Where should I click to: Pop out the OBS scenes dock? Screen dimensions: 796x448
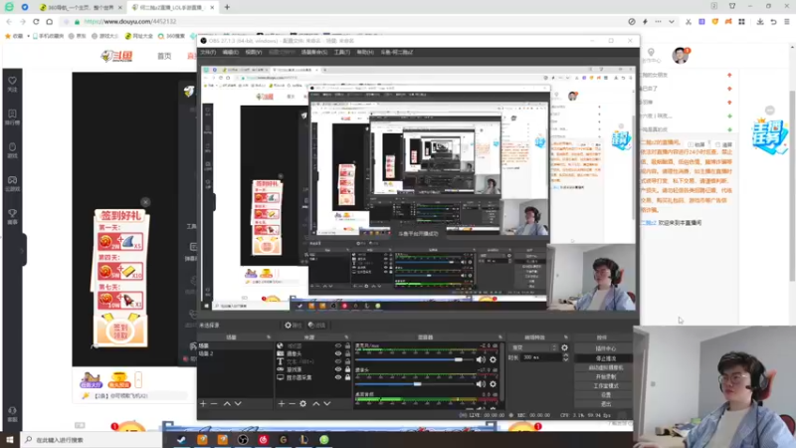tap(269, 337)
